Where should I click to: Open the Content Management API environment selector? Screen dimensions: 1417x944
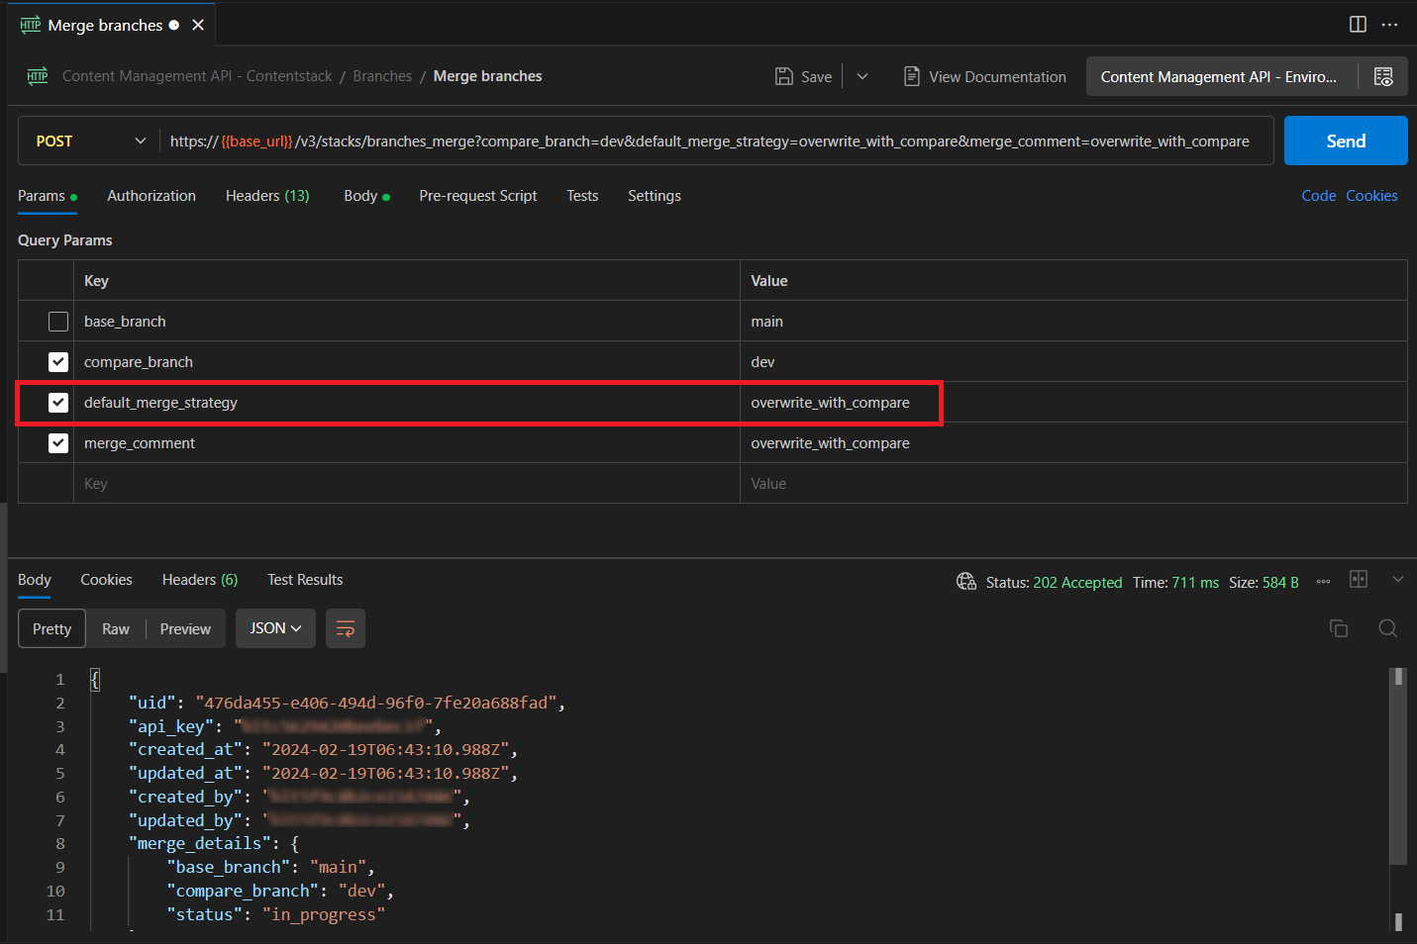1221,76
